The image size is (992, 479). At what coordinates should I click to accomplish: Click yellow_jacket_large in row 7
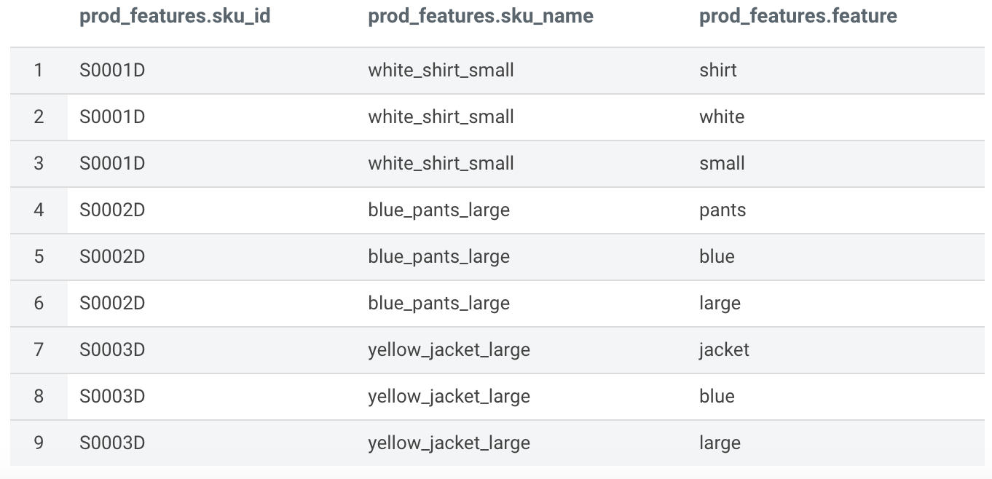click(x=449, y=350)
